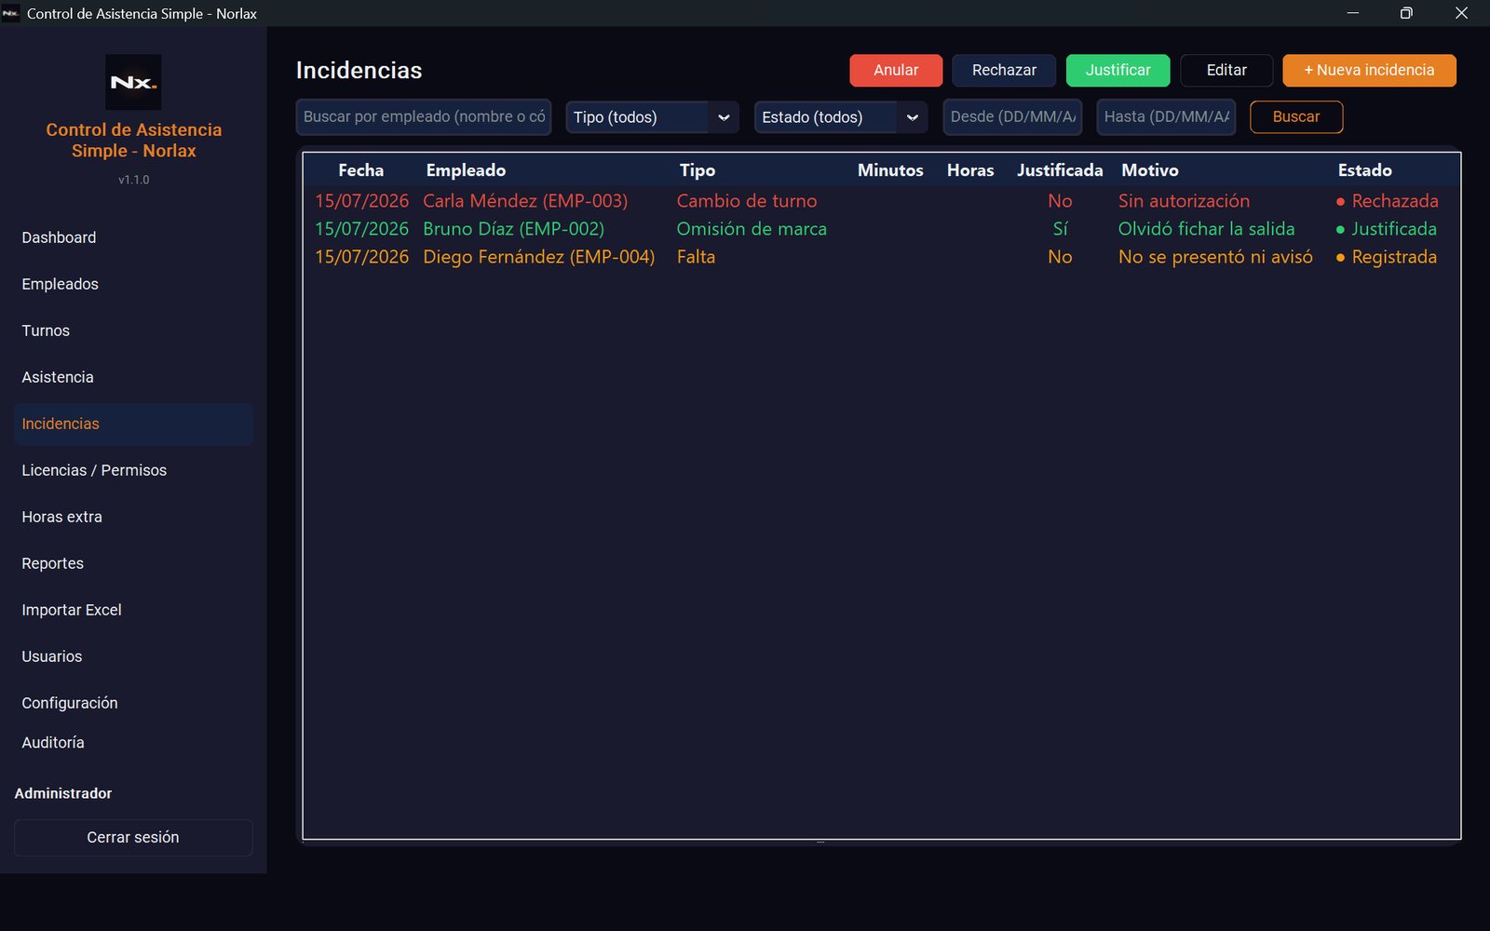Select the Diego Fernández (EMP-004) row

click(881, 257)
